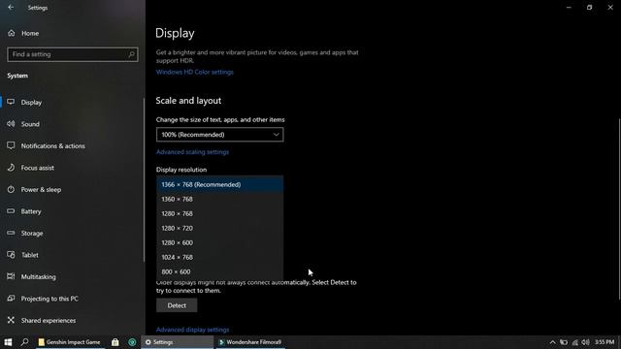This screenshot has width=621, height=349.
Task: Click the Display monitor icon in sidebar
Action: [11, 102]
